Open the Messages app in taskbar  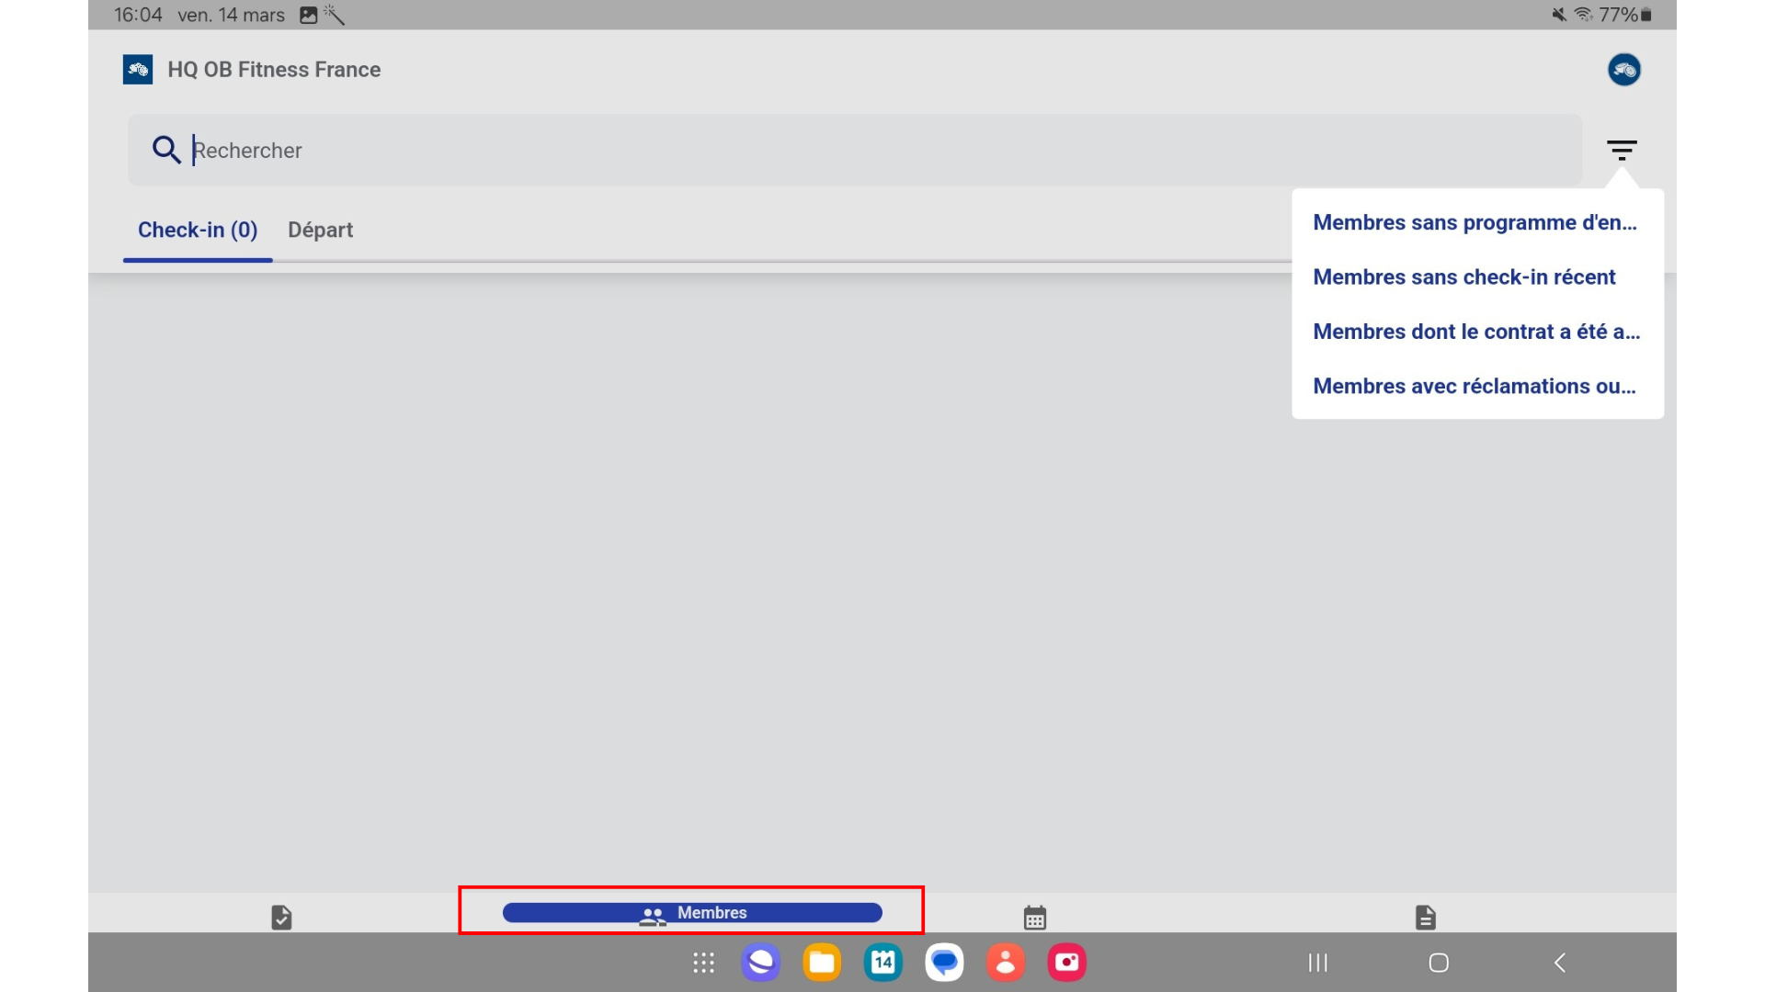(944, 963)
